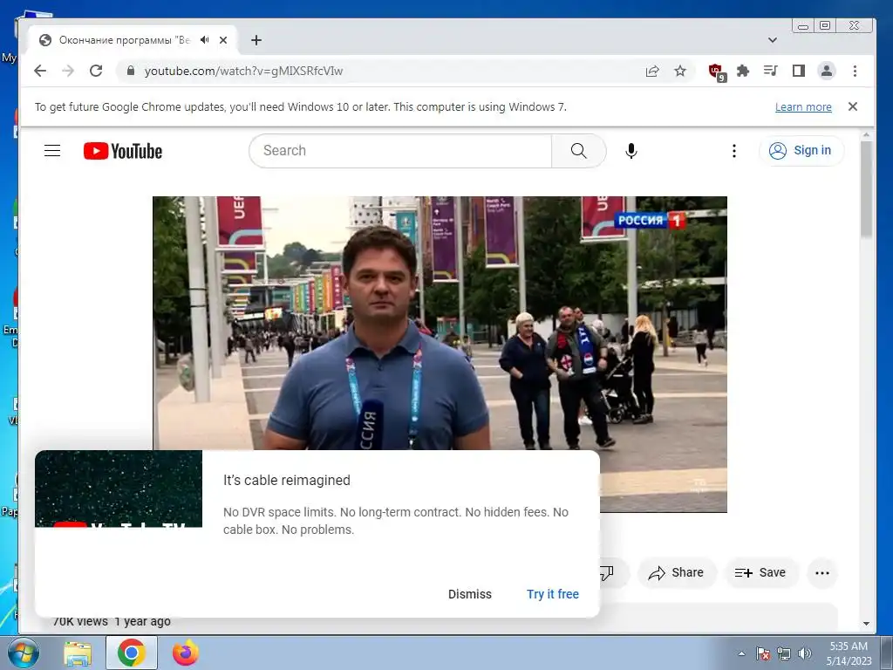The width and height of the screenshot is (893, 670).
Task: Open the Extensions puzzle menu
Action: 743,71
